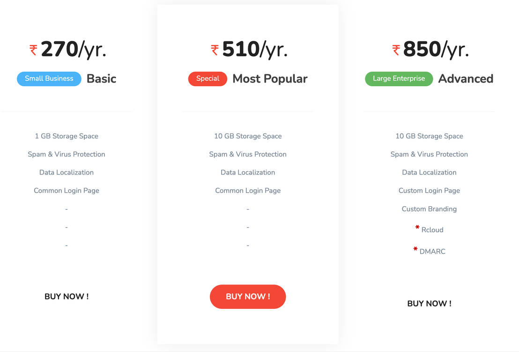The height and width of the screenshot is (352, 519).
Task: Click the rupee symbol beside 510
Action: tap(214, 49)
